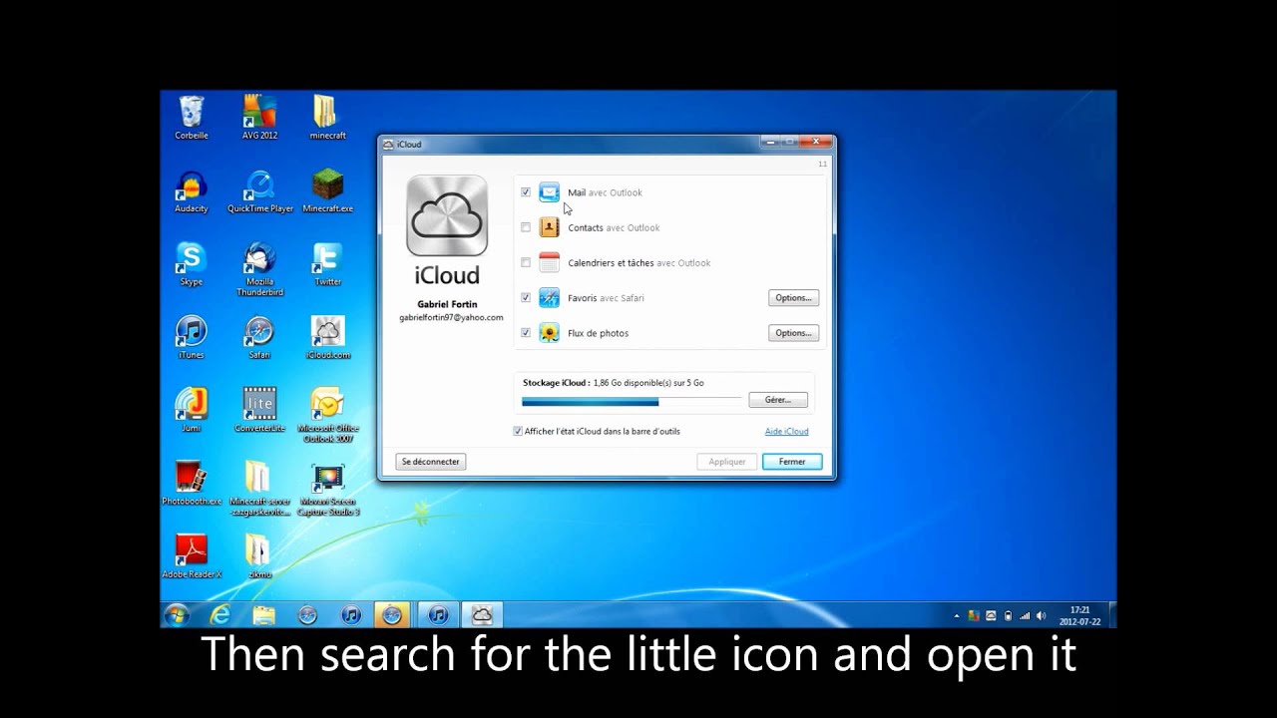Click the Calendriers et tâches calendar icon
This screenshot has width=1277, height=718.
click(550, 262)
